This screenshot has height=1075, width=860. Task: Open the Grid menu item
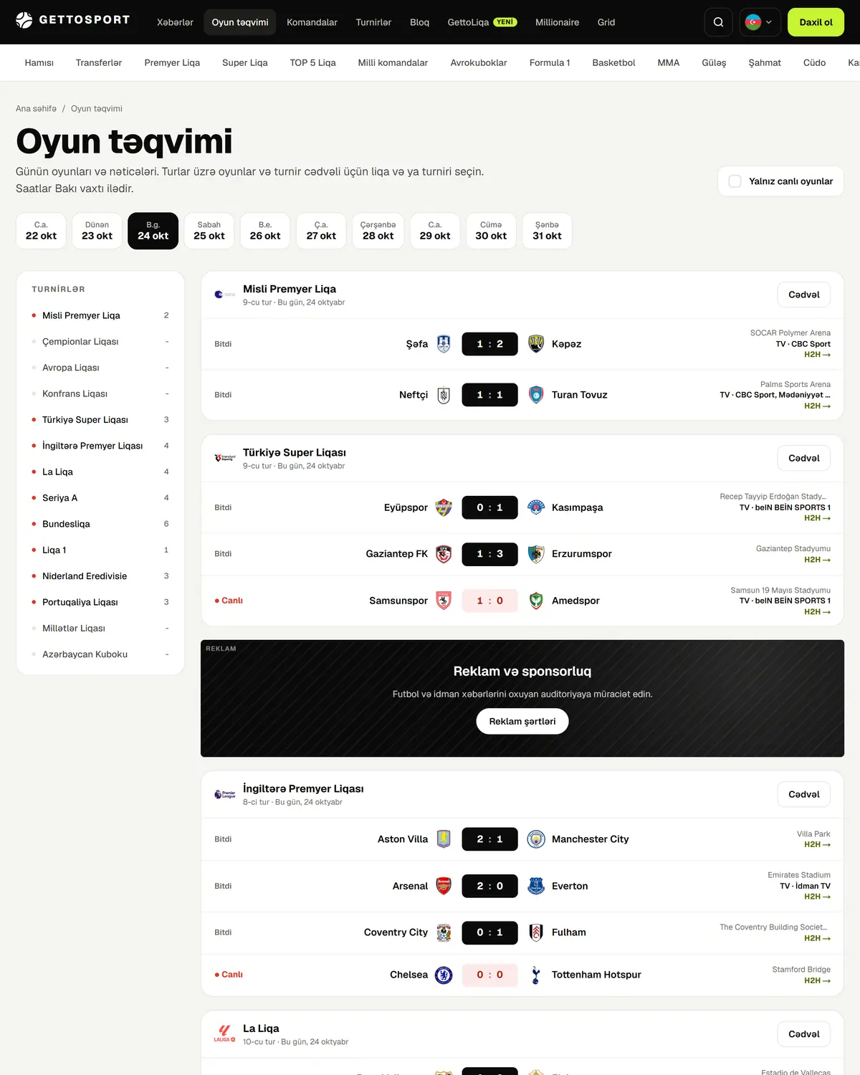click(x=606, y=22)
